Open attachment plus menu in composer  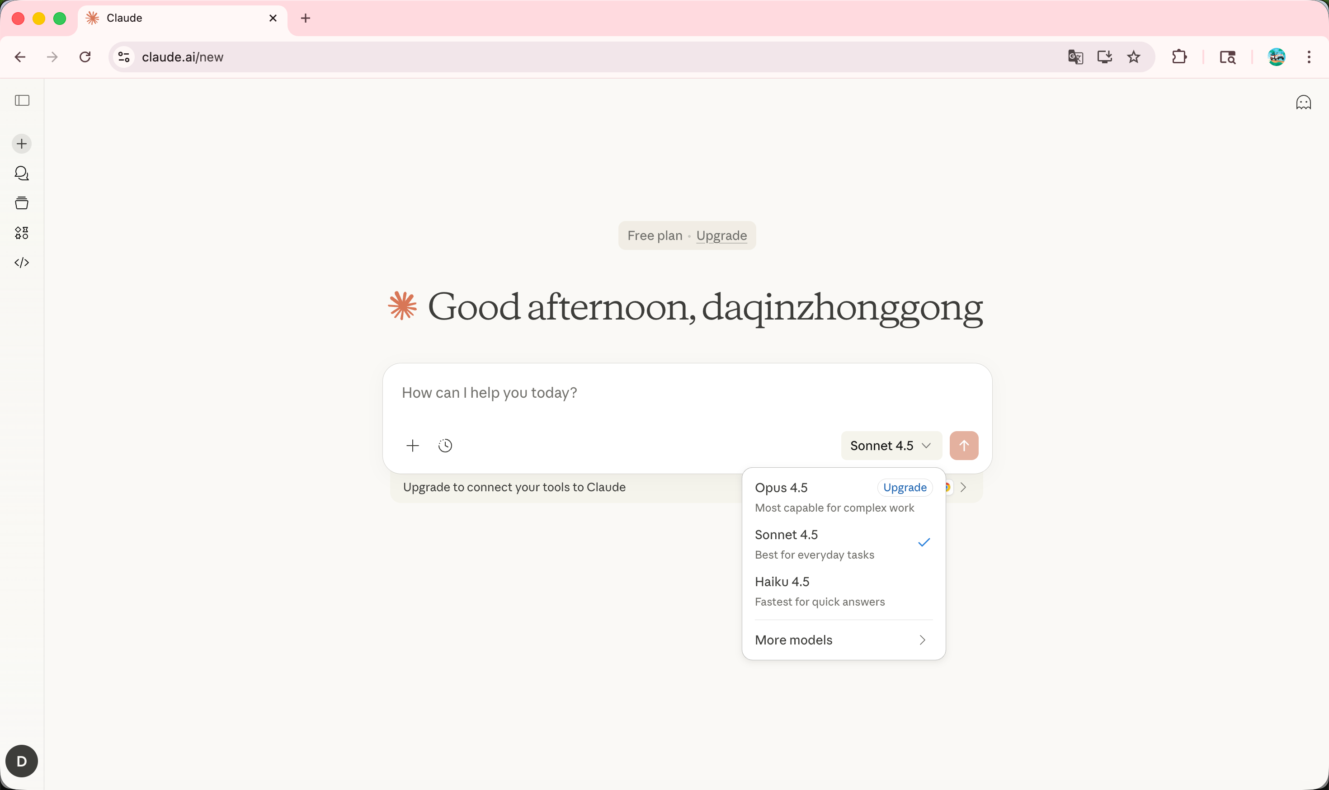[x=413, y=446]
